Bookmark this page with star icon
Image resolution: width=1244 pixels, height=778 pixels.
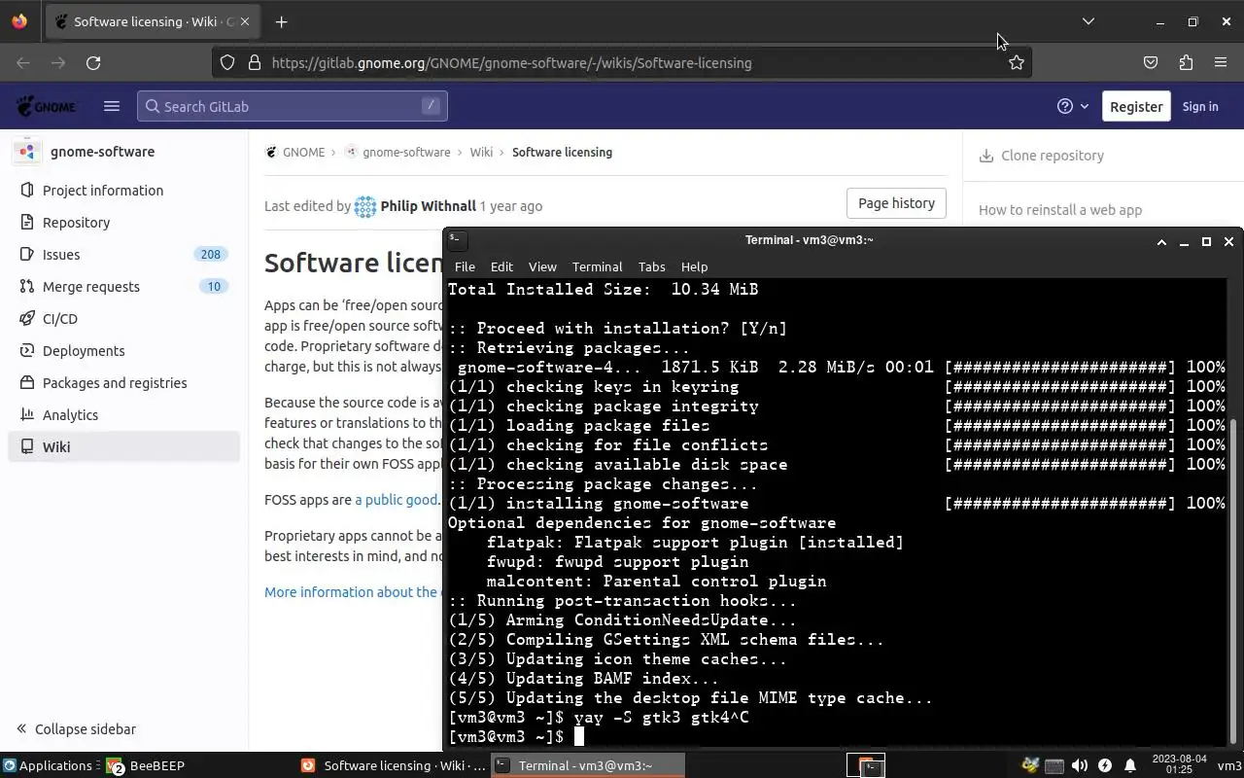point(1016,62)
